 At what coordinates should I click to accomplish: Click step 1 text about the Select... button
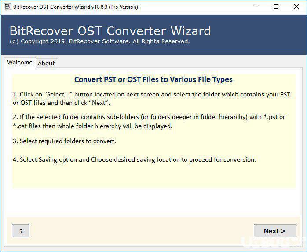point(151,98)
